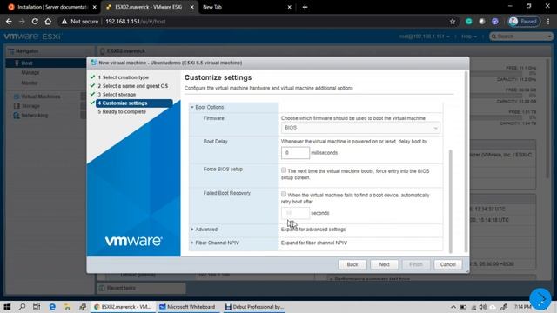This screenshot has width=557, height=313.
Task: Click the settings list scrollbar
Action: point(451,201)
